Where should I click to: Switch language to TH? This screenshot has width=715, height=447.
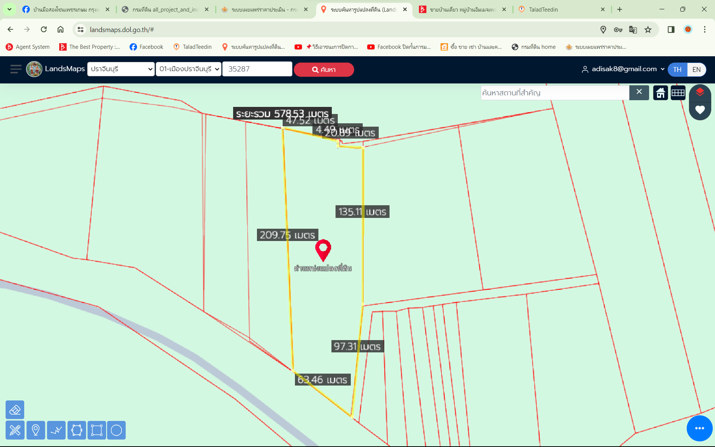coord(677,70)
